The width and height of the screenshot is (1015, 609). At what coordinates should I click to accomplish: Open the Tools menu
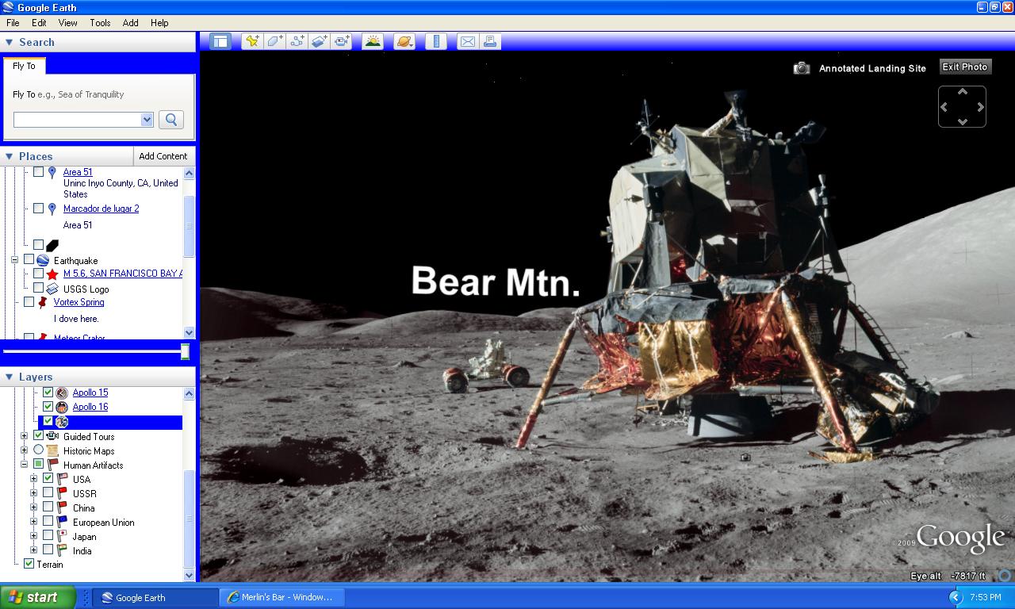point(100,23)
